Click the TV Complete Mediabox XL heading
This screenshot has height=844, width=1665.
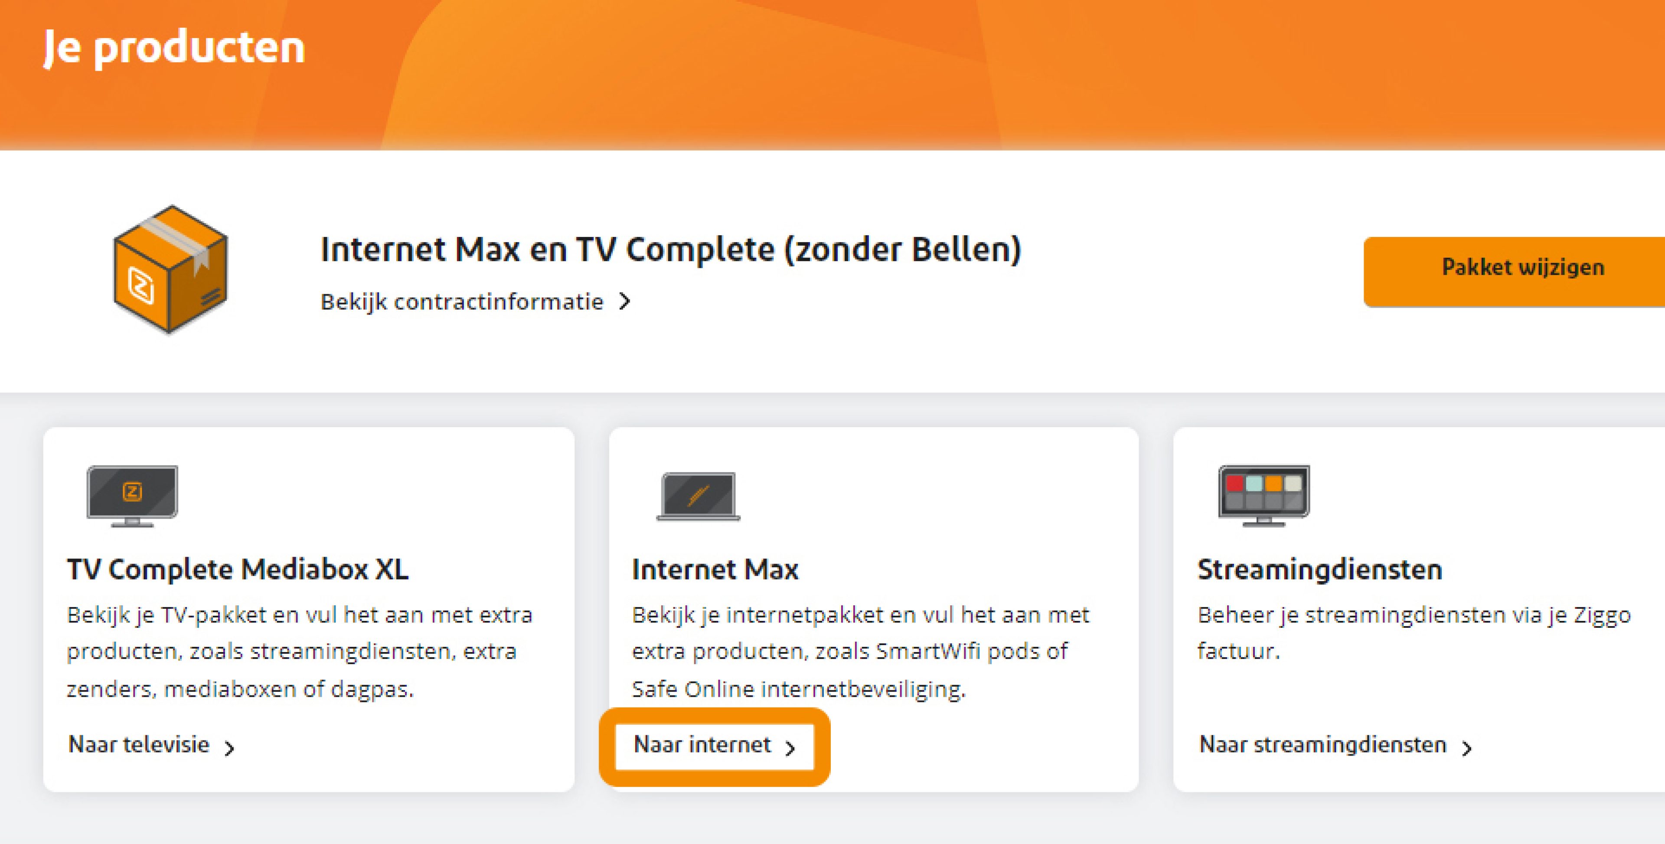point(238,570)
